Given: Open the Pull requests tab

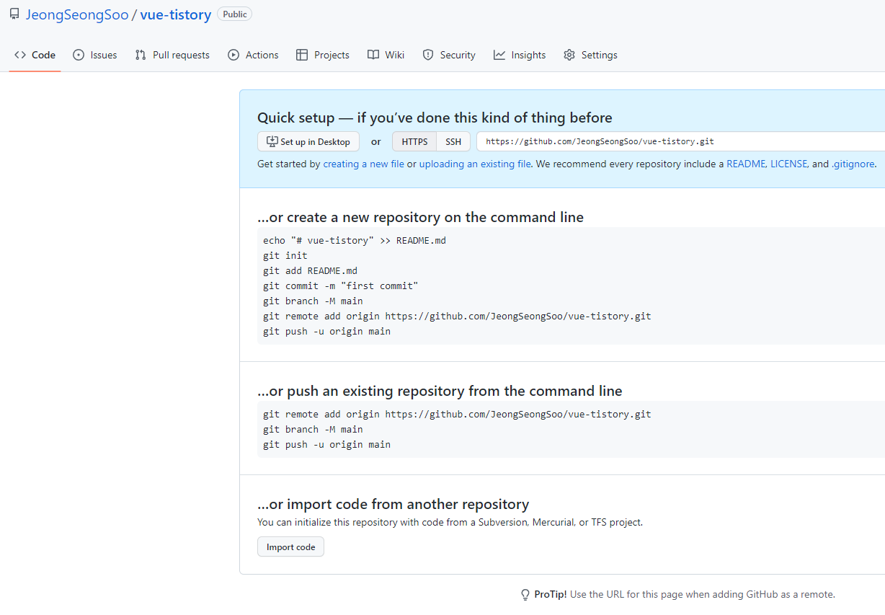Looking at the screenshot, I should pos(172,55).
